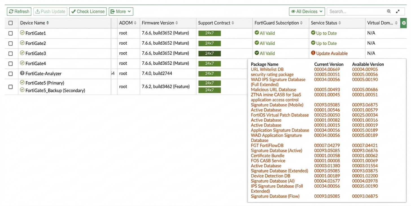Click Signature Database (AI) entry
The image size is (411, 206).
click(273, 181)
